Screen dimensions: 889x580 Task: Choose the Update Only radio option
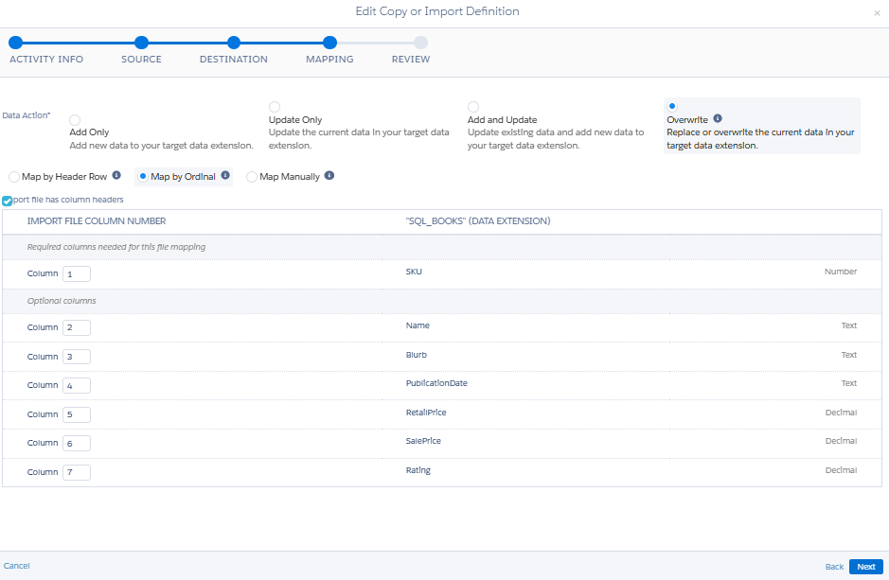point(275,107)
